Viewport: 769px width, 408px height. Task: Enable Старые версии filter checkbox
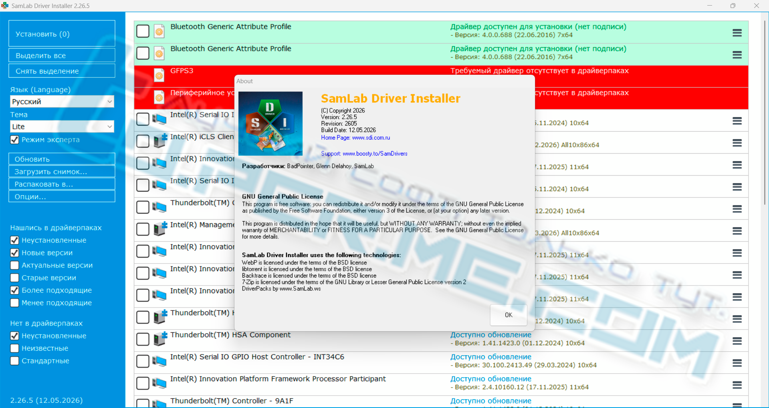tap(14, 278)
